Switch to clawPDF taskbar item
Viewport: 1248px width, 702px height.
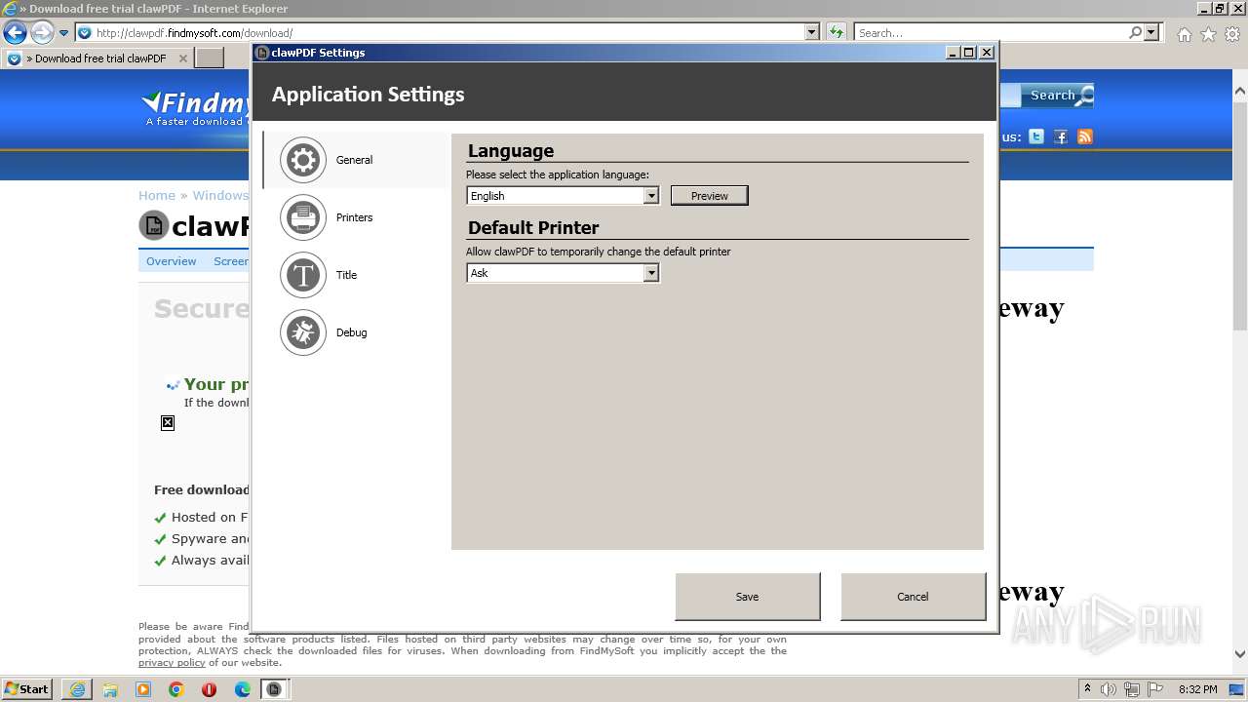click(276, 689)
